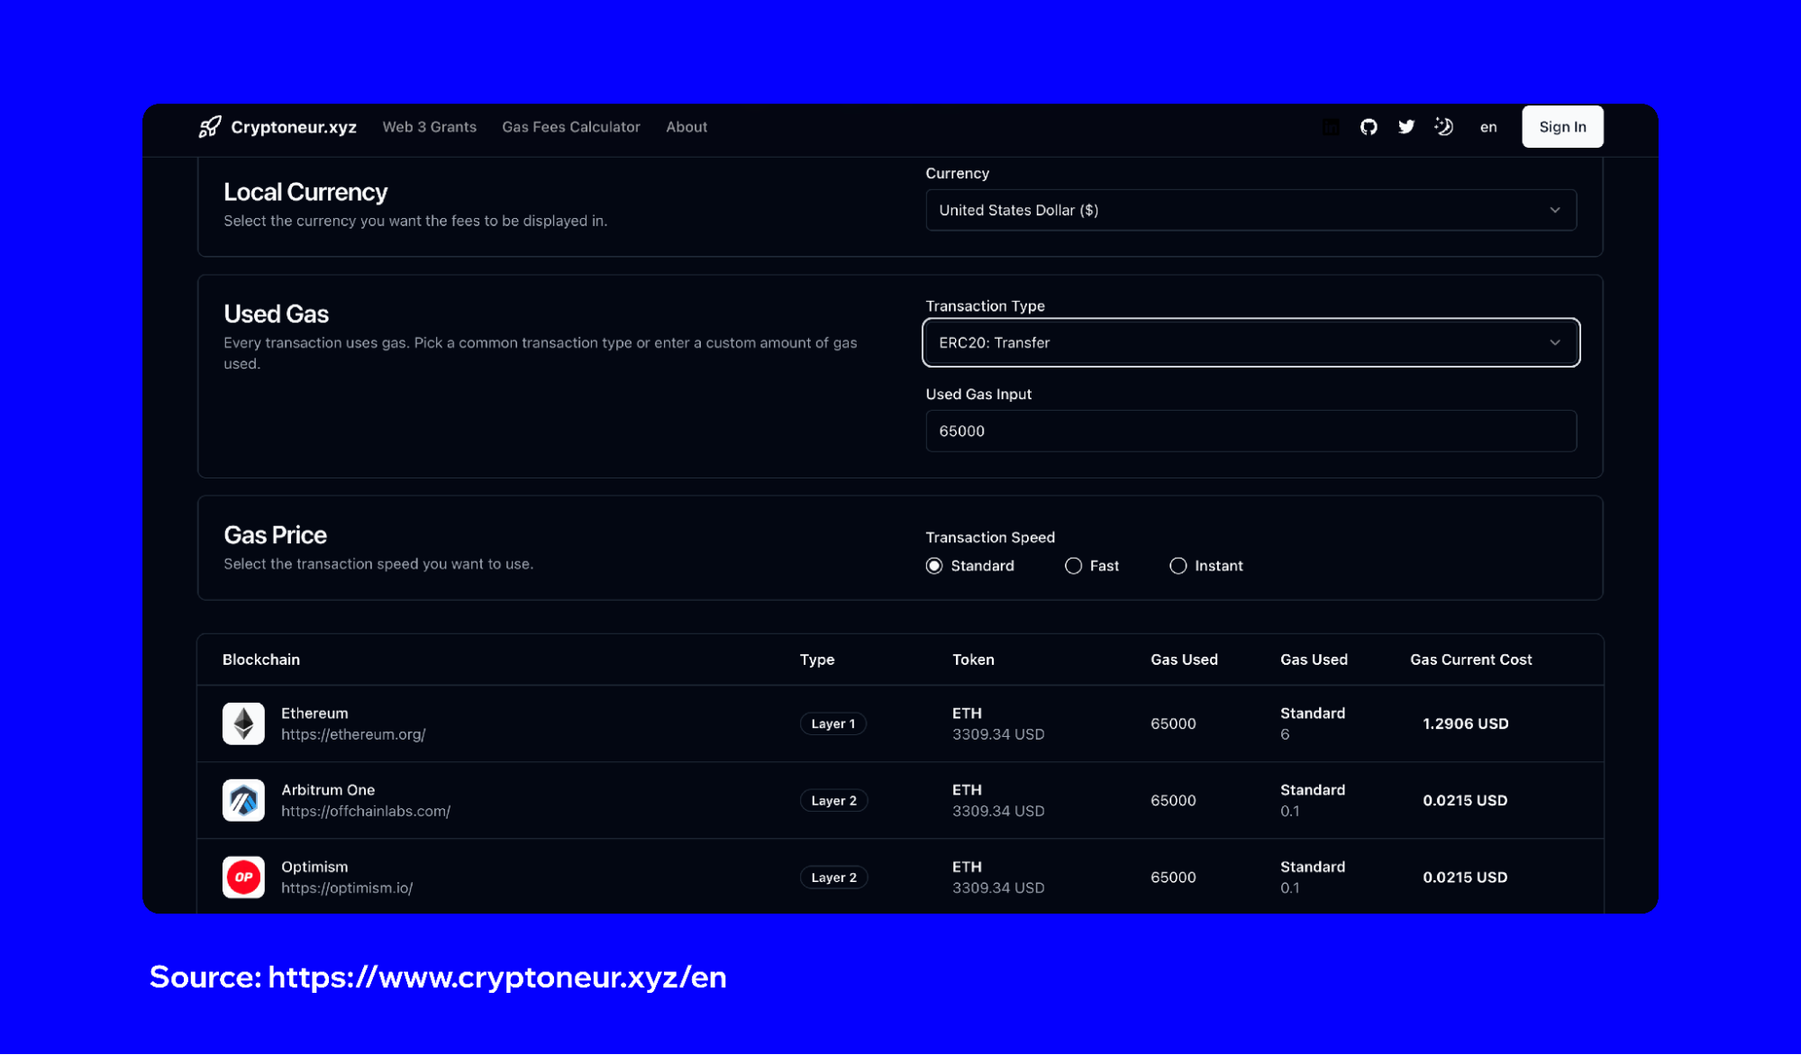Image resolution: width=1801 pixels, height=1055 pixels.
Task: Click inside the Used Gas Input field
Action: coord(1251,431)
